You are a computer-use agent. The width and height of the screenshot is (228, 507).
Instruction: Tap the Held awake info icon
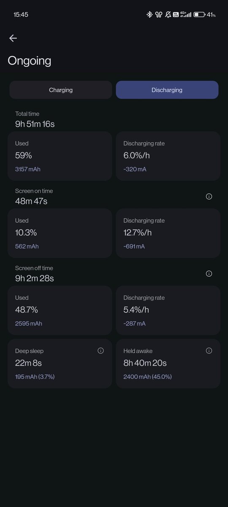(209, 351)
